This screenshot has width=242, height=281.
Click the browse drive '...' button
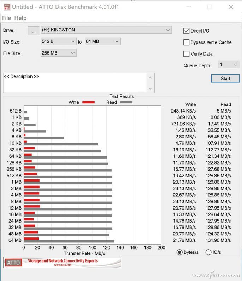pyautogui.click(x=34, y=31)
